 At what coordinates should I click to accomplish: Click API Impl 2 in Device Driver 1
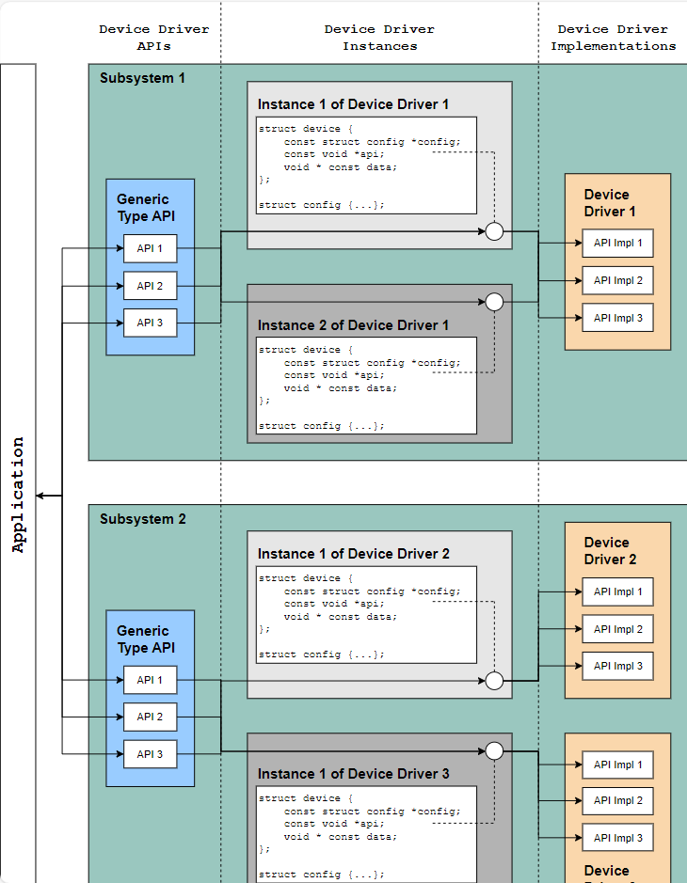[x=617, y=280]
